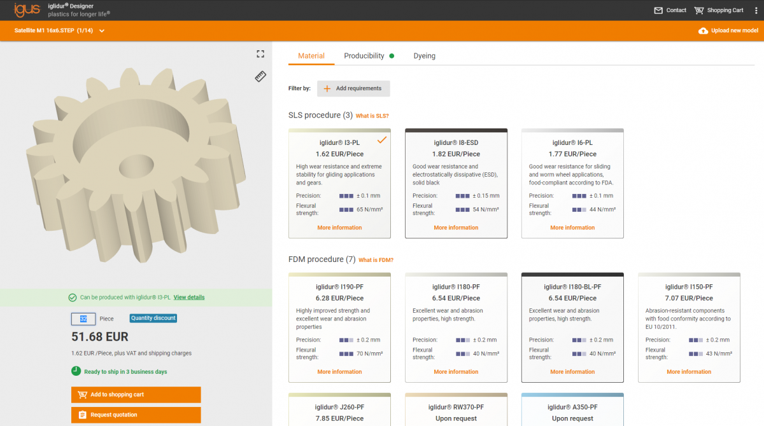
Task: Click the plus icon in Add requirements
Action: 327,88
